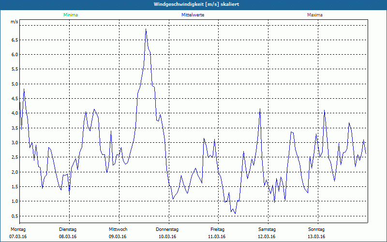
Task: Click the 6,5 y-axis value
Action: (x=15, y=40)
